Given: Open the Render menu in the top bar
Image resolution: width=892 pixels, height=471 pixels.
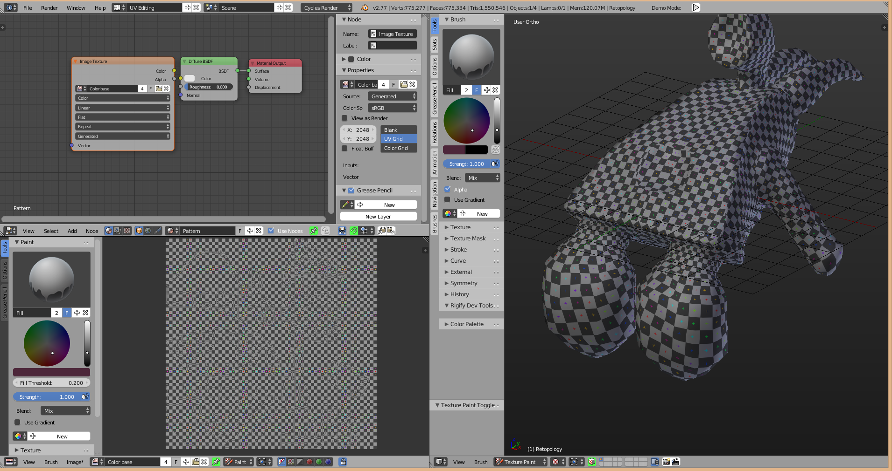Looking at the screenshot, I should 49,7.
